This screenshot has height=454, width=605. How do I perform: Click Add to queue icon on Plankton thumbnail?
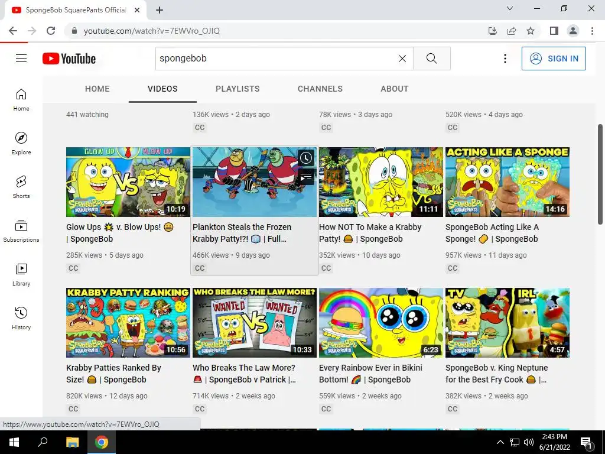pyautogui.click(x=306, y=177)
